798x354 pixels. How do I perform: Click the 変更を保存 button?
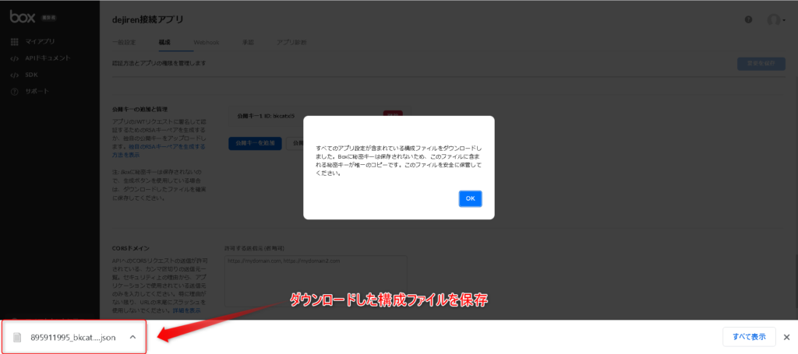tap(761, 64)
